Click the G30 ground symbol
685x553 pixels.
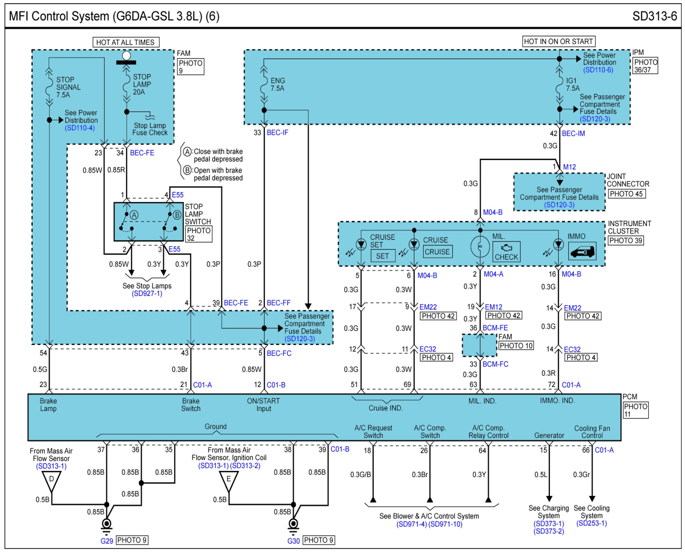(x=293, y=524)
